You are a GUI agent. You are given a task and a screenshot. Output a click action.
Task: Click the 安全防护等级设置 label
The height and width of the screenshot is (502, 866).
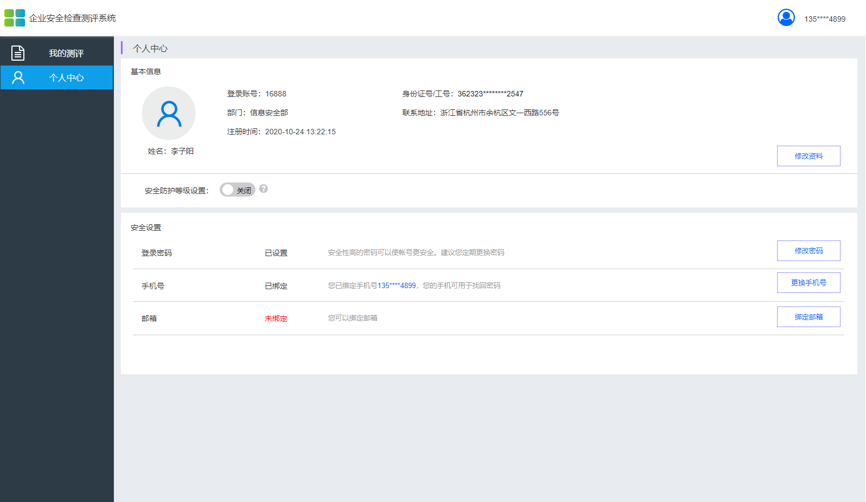(x=177, y=191)
